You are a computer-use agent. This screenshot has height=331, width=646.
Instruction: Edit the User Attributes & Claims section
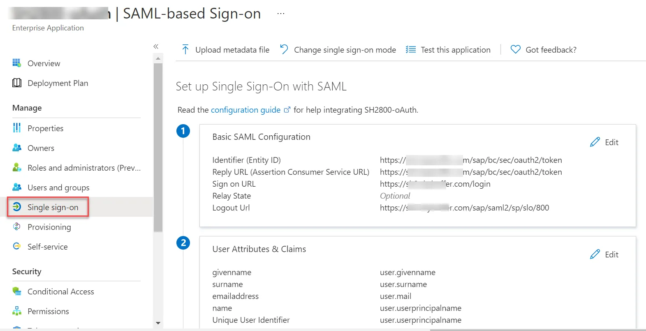pyautogui.click(x=604, y=255)
